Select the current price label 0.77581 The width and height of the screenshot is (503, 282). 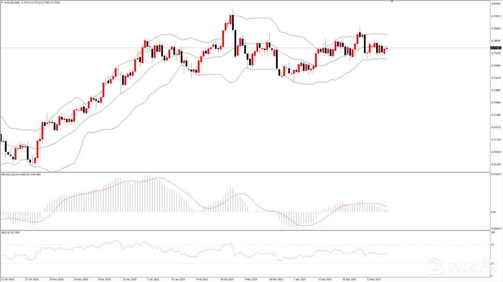496,48
